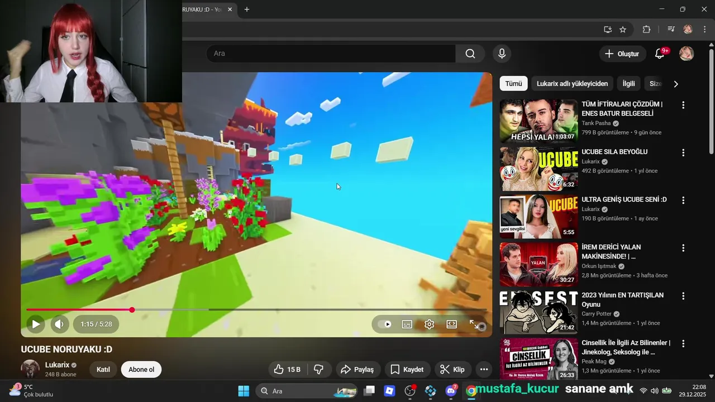Start voice search with microphone icon
The width and height of the screenshot is (715, 402).
pyautogui.click(x=502, y=54)
